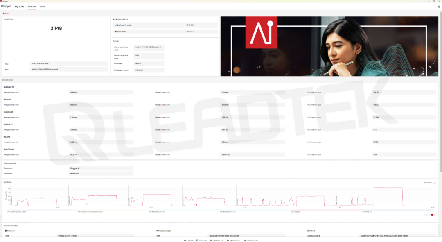Click the NVIDIA TensorRT version row

click(x=165, y=25)
